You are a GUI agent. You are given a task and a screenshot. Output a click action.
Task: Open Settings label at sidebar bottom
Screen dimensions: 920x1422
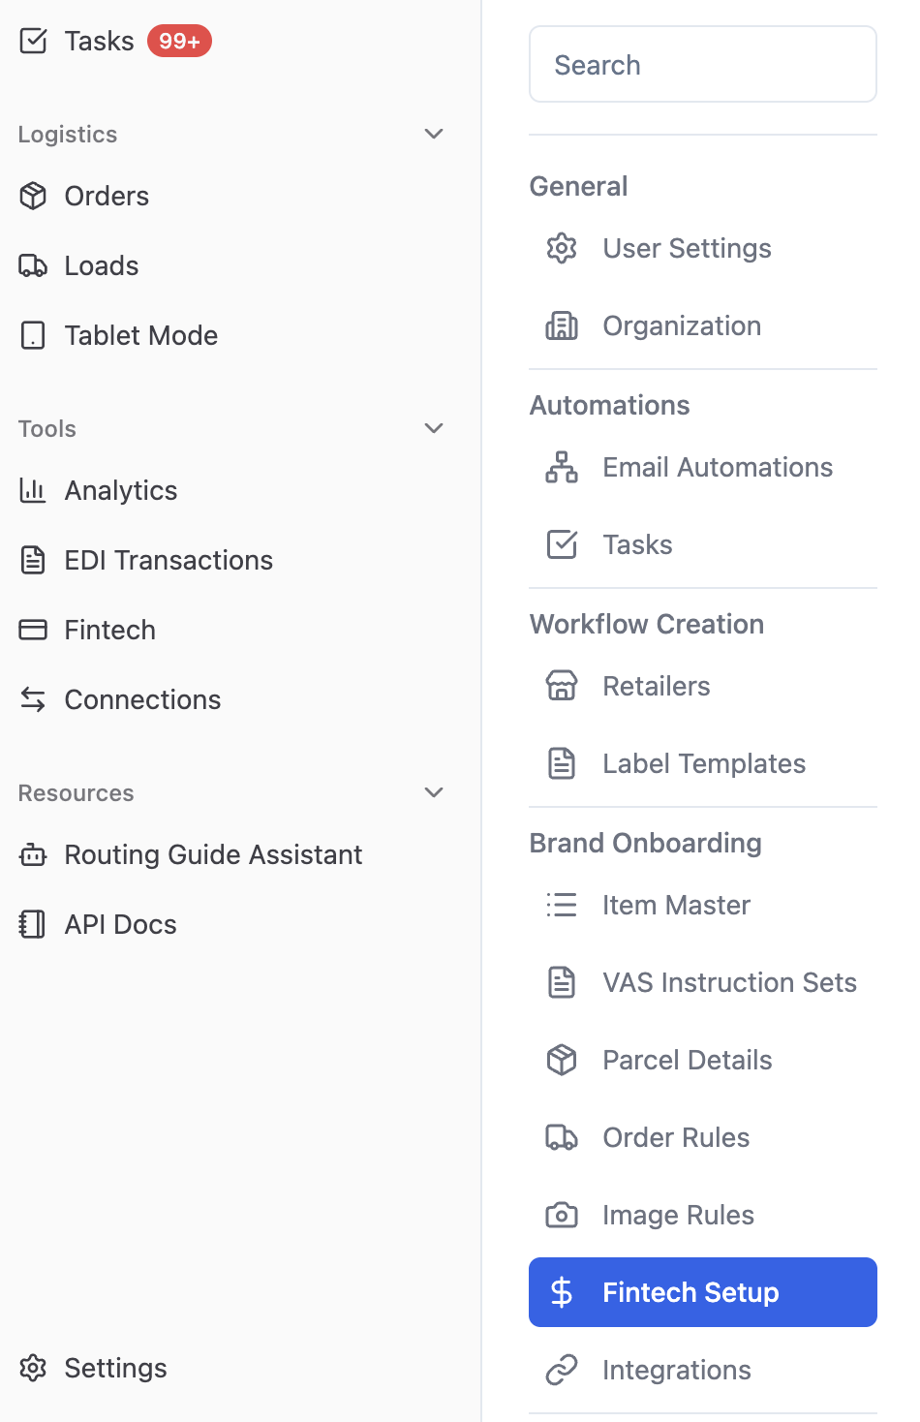pos(115,1368)
